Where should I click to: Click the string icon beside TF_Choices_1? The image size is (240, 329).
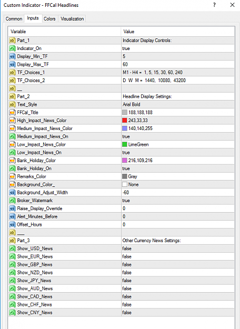tap(13, 73)
